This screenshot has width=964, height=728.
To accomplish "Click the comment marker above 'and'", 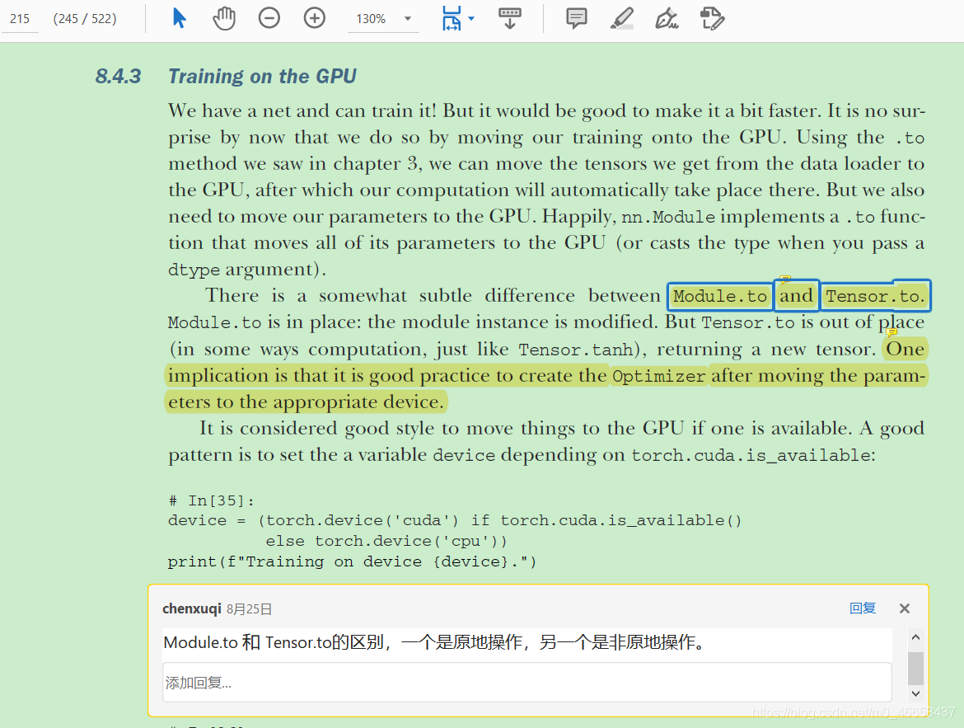I will click(x=785, y=279).
